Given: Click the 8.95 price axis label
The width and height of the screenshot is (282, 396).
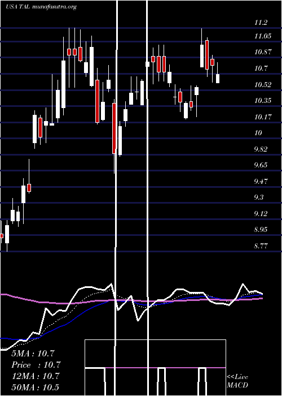Looking at the screenshot, I should pyautogui.click(x=261, y=230).
